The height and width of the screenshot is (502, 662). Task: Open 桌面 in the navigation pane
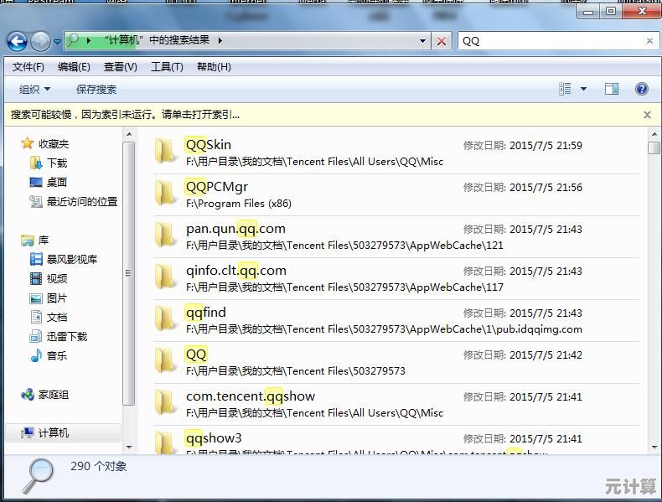coord(57,183)
